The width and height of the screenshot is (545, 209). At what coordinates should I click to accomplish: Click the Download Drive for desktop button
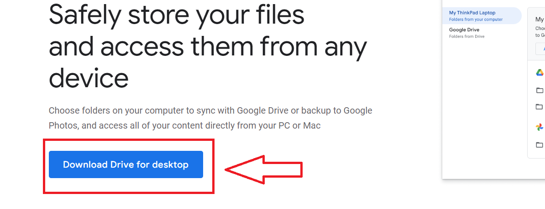tap(126, 164)
